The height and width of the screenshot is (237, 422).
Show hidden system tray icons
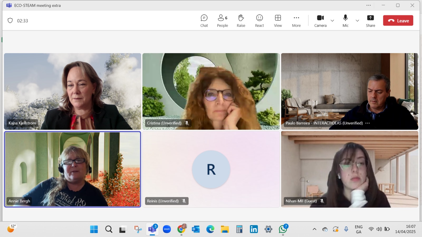coord(314,229)
